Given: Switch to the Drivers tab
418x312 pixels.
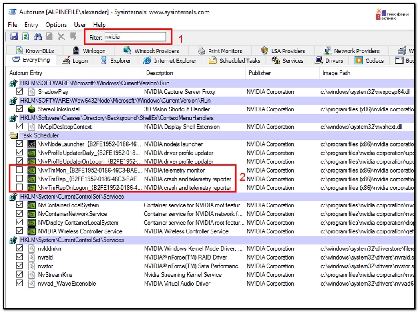Looking at the screenshot, I should click(330, 61).
